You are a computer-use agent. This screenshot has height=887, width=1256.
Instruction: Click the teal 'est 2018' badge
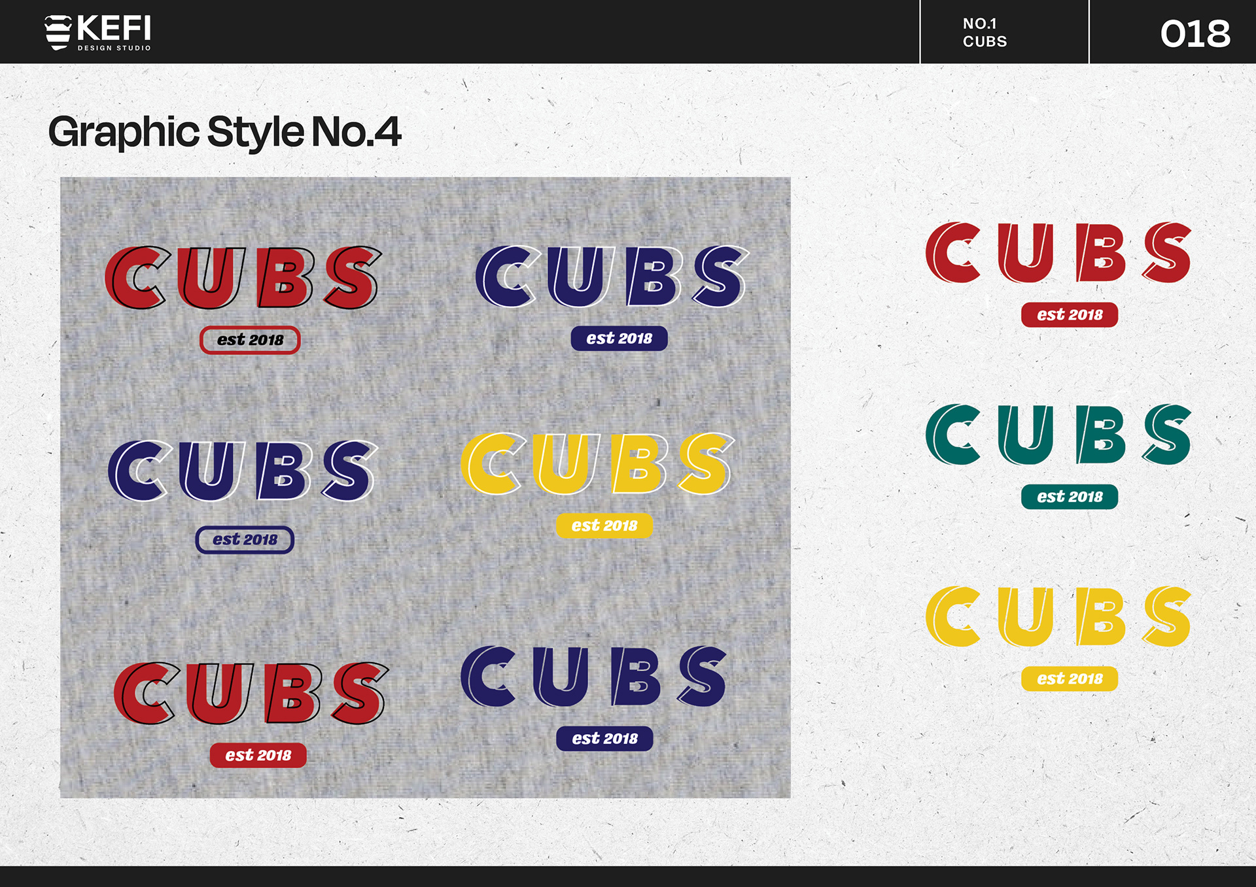pos(1070,497)
